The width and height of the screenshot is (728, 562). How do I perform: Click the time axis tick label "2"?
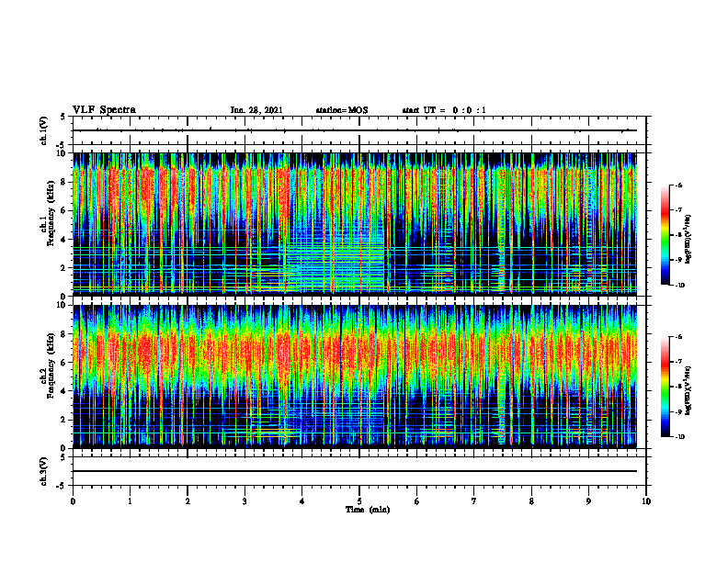[188, 501]
